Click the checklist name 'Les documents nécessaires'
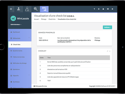Screen dimensions: 125x94 (74, 41)
